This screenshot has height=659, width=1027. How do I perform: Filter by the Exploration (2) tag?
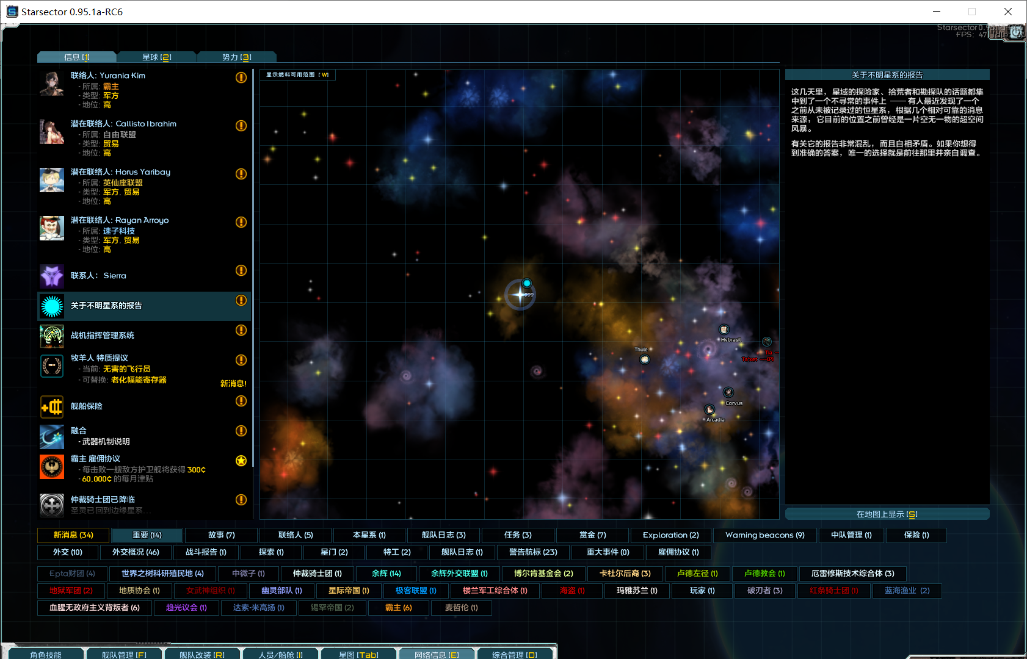click(670, 535)
